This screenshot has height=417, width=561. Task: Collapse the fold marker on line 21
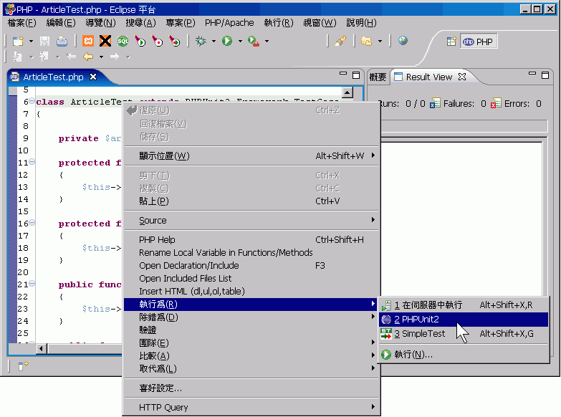pyautogui.click(x=32, y=284)
